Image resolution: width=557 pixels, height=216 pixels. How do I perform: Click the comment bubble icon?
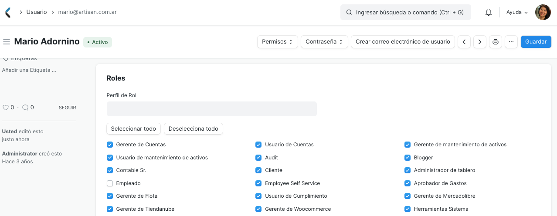click(x=25, y=108)
